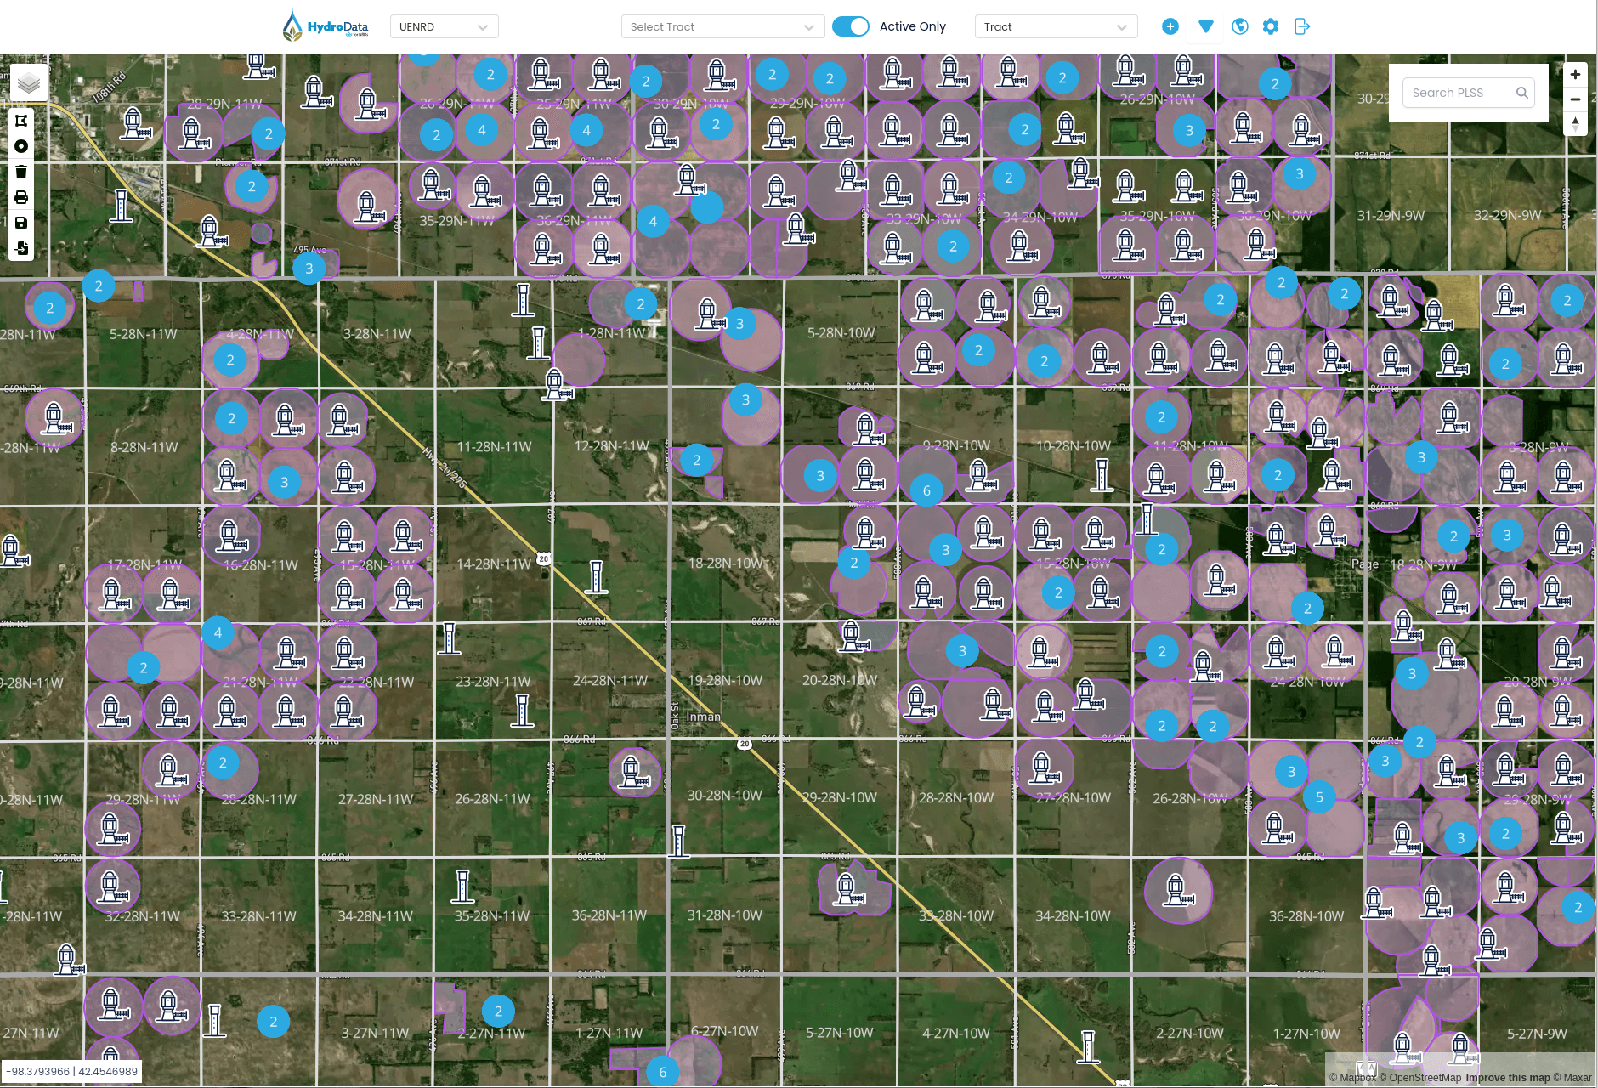Zoom in on the map
The width and height of the screenshot is (1598, 1088).
click(x=1575, y=75)
